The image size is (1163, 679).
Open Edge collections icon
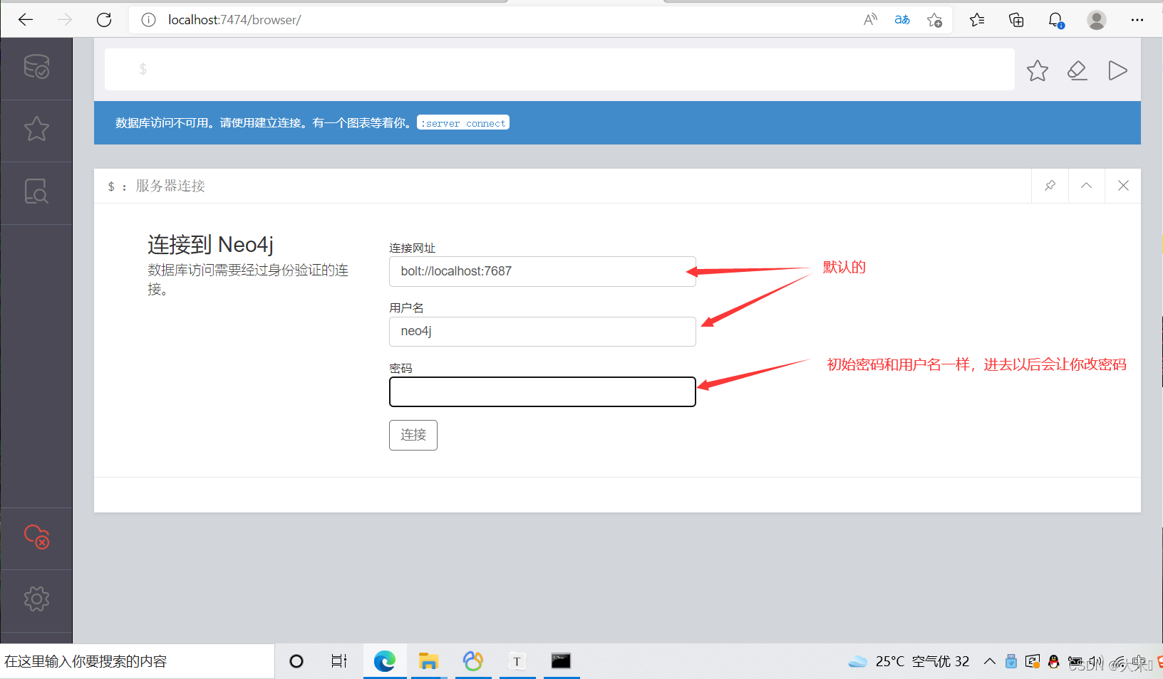point(1017,20)
